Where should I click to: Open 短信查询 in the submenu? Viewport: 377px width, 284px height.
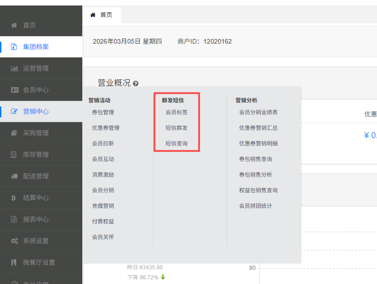177,144
